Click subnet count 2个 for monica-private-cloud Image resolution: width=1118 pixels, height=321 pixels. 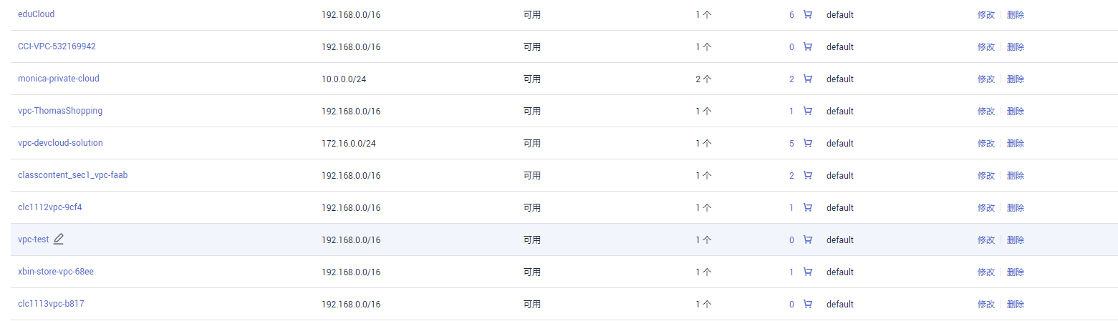(703, 79)
